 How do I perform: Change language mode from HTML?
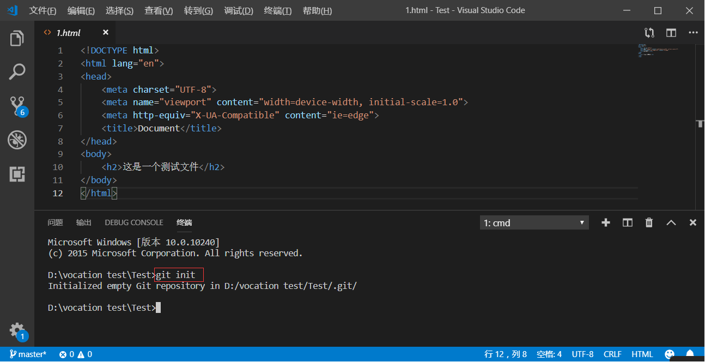642,354
